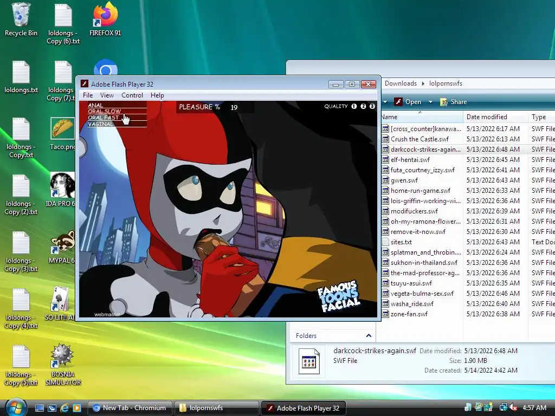Open the Flash Player File menu
This screenshot has width=555, height=416.
pyautogui.click(x=88, y=95)
